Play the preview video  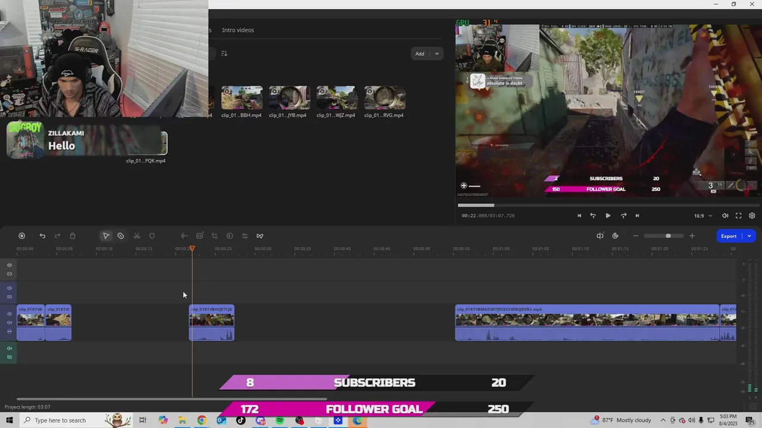click(x=608, y=216)
